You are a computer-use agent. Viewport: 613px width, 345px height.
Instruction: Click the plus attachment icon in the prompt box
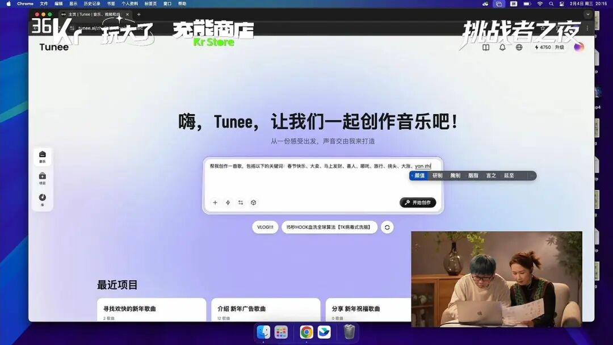point(215,203)
